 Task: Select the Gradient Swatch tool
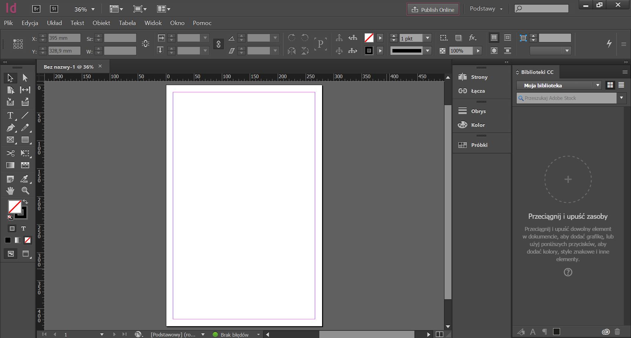[x=10, y=165]
